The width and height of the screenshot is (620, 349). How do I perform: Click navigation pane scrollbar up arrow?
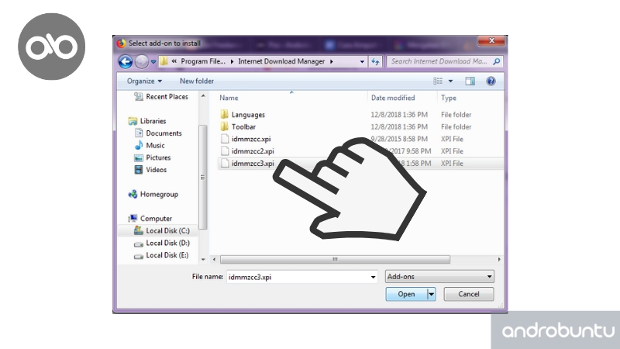tap(203, 95)
